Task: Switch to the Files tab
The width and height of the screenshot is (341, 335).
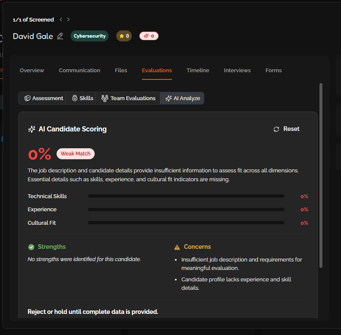Action: [121, 71]
